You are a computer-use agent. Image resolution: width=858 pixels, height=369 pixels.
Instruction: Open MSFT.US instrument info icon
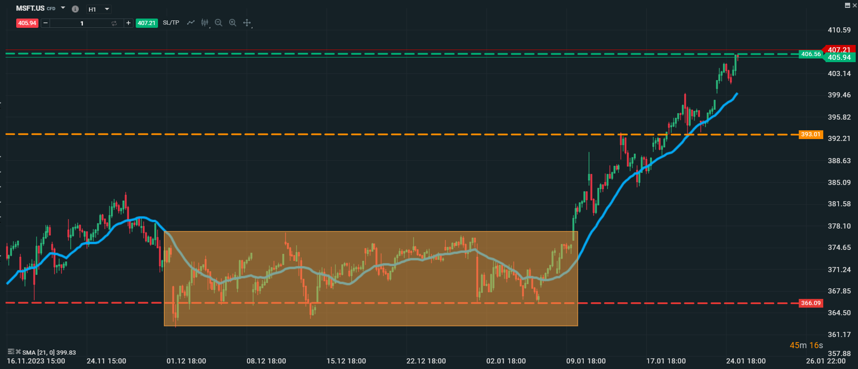76,9
